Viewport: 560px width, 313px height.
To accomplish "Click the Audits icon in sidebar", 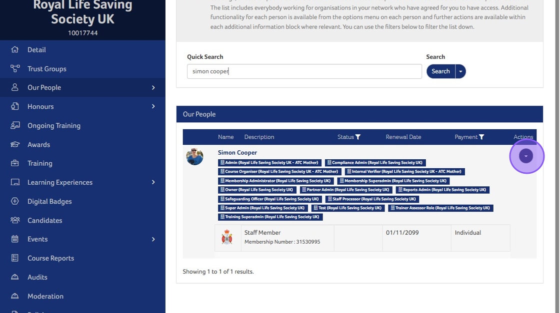I will [x=14, y=277].
